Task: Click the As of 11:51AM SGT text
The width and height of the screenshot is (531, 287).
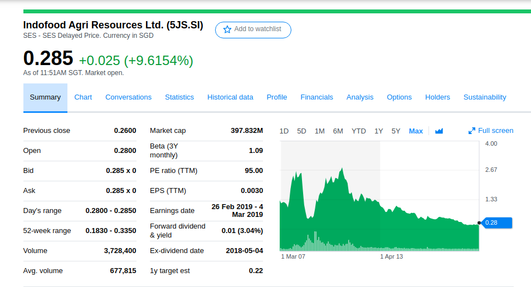Action: coord(74,73)
